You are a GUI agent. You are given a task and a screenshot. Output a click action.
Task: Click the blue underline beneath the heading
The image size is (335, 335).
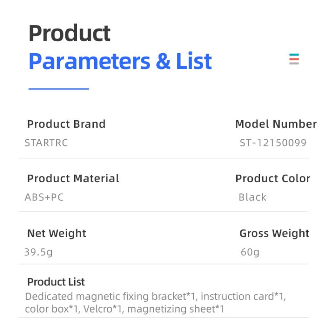[59, 89]
